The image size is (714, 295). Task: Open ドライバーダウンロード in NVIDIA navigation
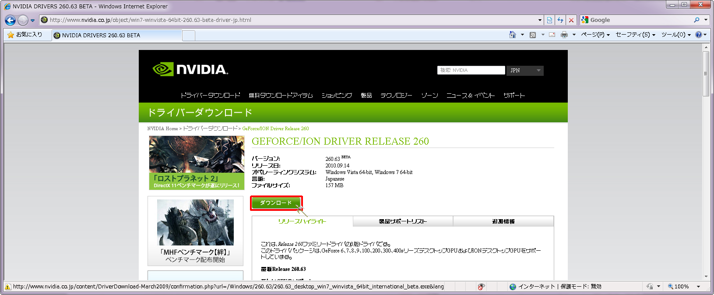coord(211,95)
